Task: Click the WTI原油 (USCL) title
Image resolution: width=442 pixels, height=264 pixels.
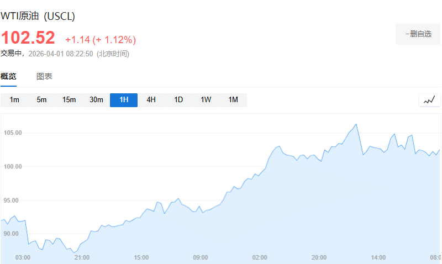Action: [38, 17]
